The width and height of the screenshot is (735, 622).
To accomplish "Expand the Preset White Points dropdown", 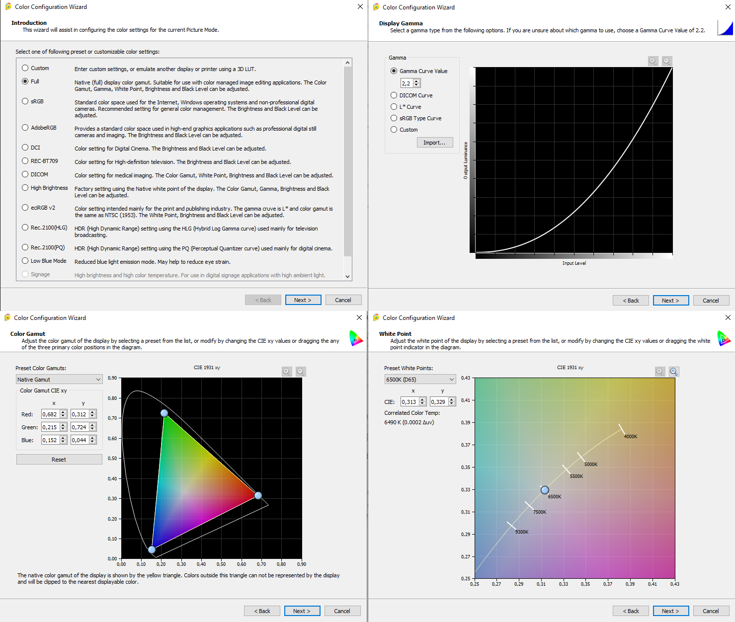I will 420,380.
